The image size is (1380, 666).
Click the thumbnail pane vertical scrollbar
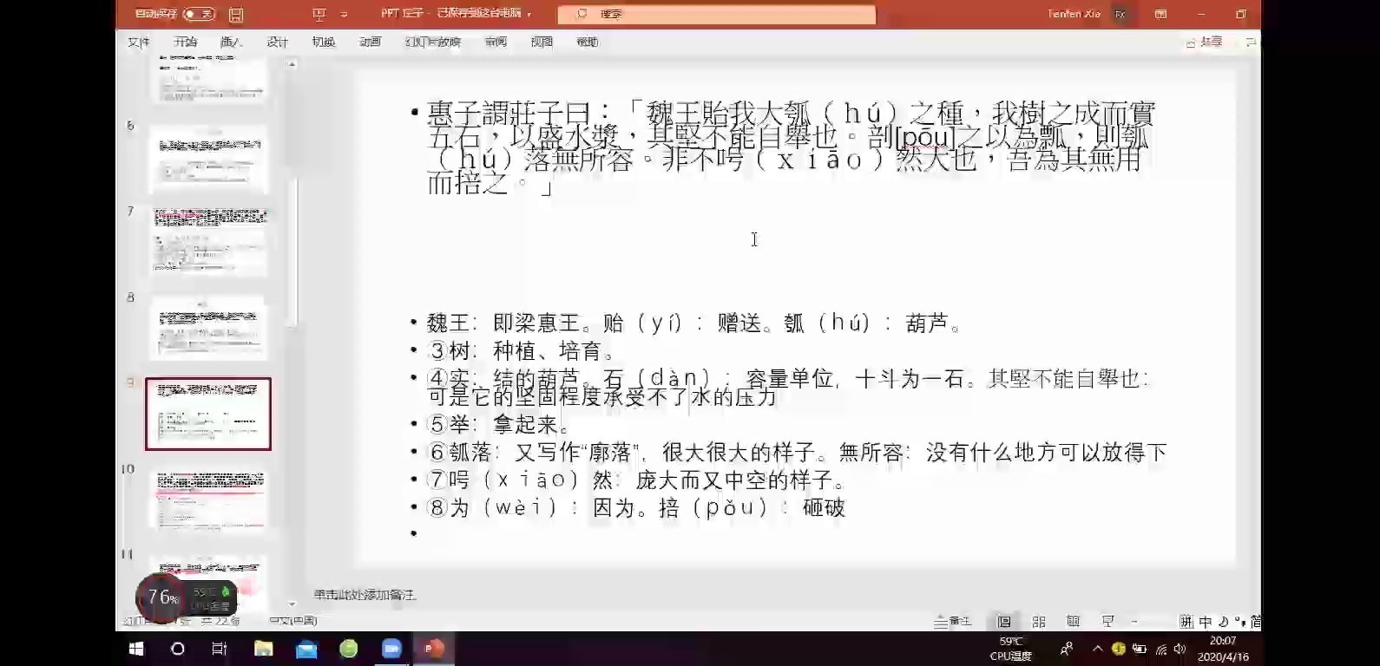point(293,251)
